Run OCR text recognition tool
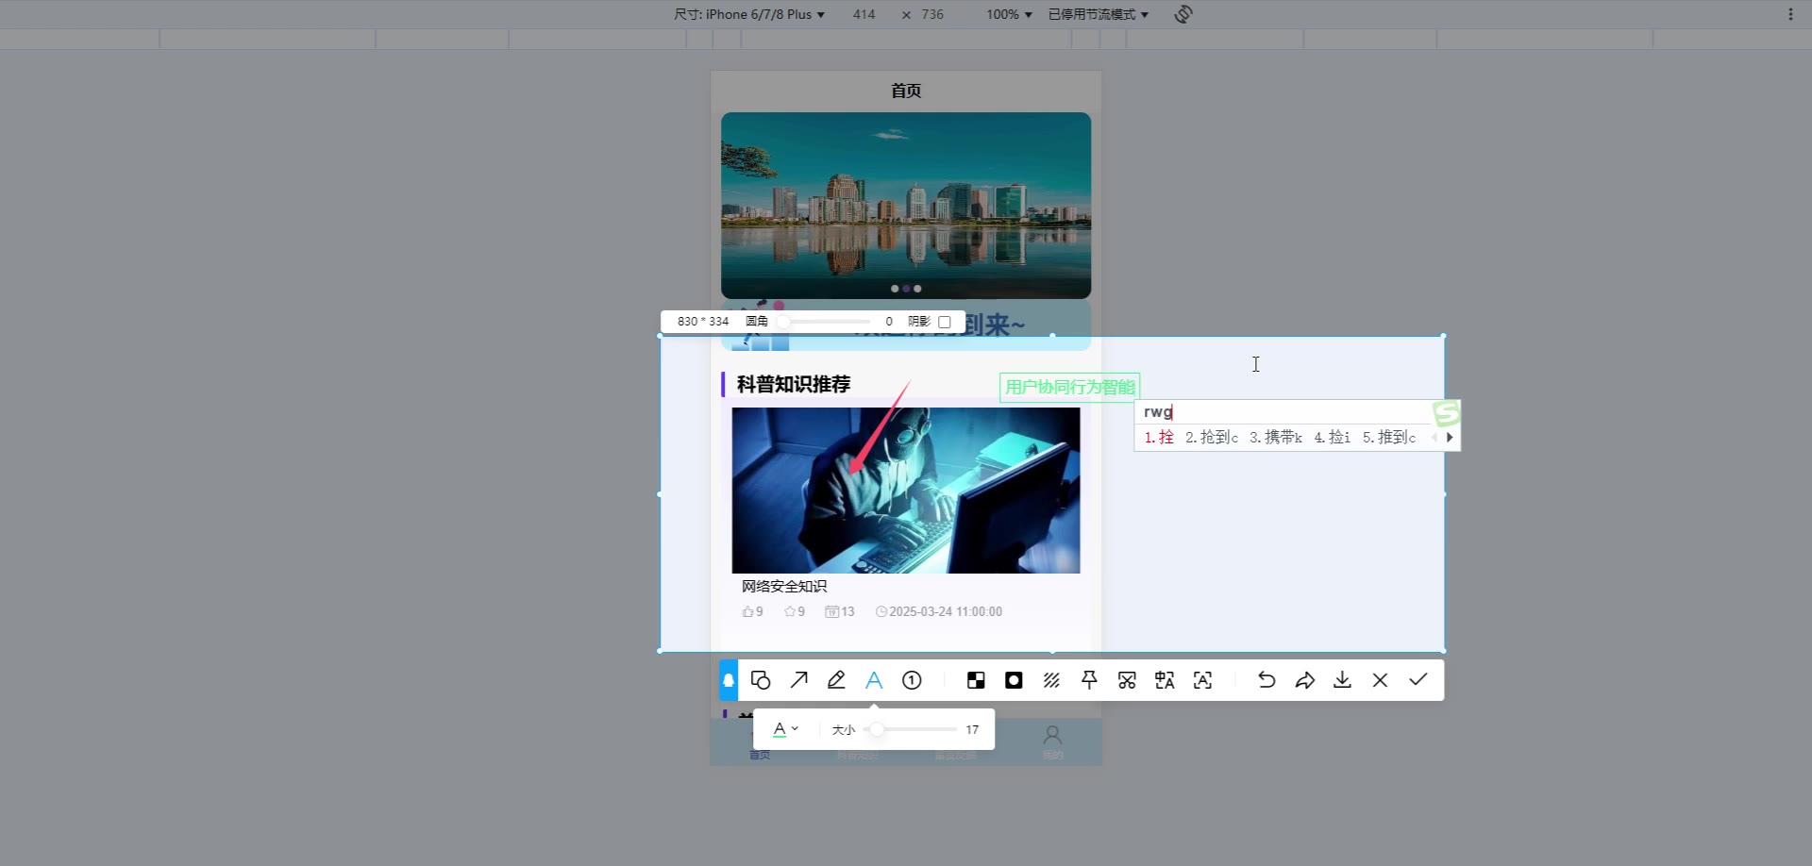This screenshot has height=866, width=1812. 1202,680
